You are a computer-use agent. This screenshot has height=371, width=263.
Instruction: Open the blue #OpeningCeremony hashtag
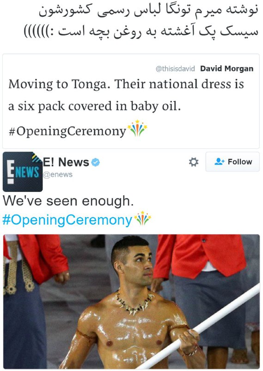(x=67, y=220)
